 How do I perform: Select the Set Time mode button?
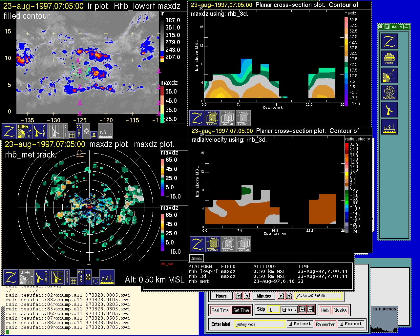241,310
